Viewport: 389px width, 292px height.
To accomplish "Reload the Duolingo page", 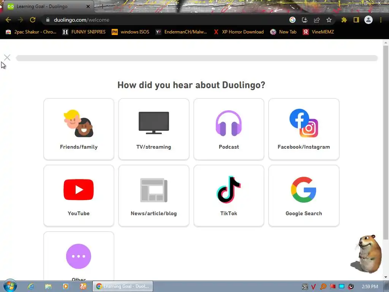I will point(33,20).
